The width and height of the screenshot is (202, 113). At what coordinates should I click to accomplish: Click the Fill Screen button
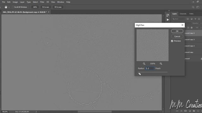[58, 7]
